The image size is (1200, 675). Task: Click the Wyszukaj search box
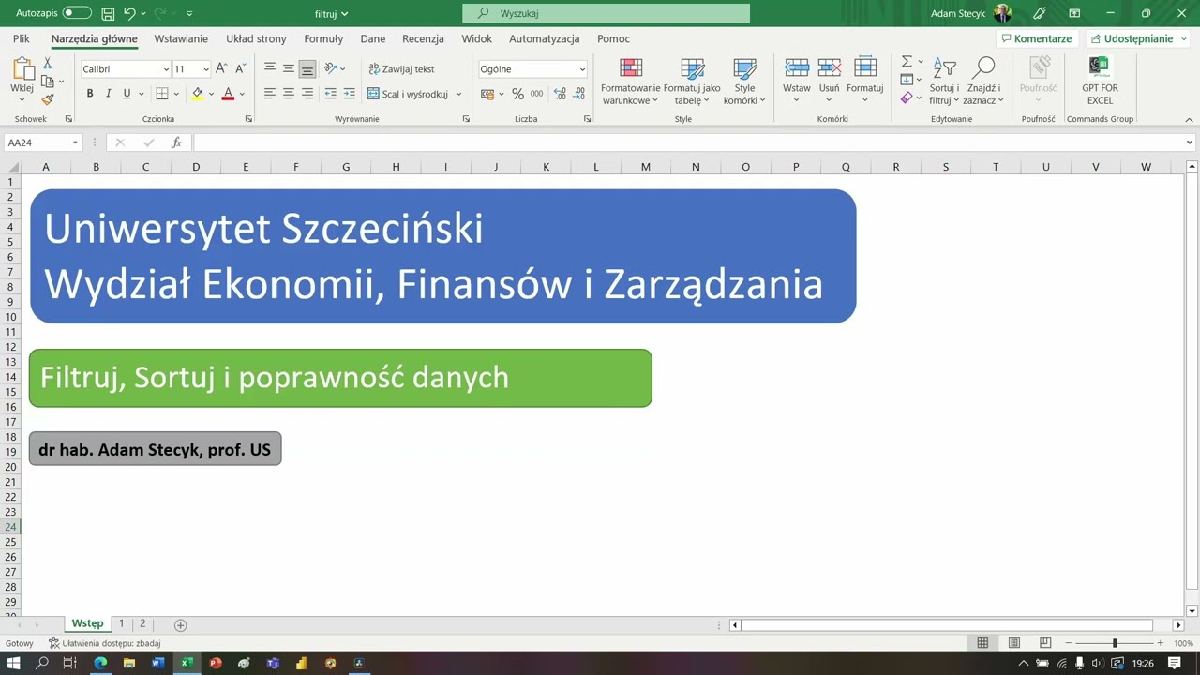pos(606,13)
